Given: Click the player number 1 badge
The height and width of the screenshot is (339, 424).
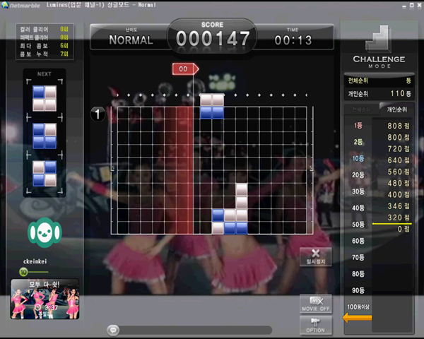Looking at the screenshot, I should (x=100, y=114).
